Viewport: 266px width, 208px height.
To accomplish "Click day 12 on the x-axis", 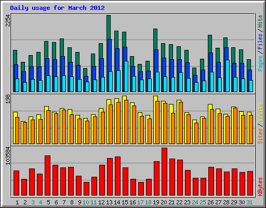I will click(101, 202).
